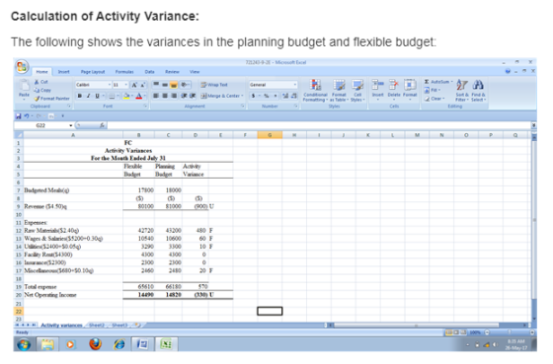
Task: Open the Font dialog launcher
Action: tap(145, 107)
